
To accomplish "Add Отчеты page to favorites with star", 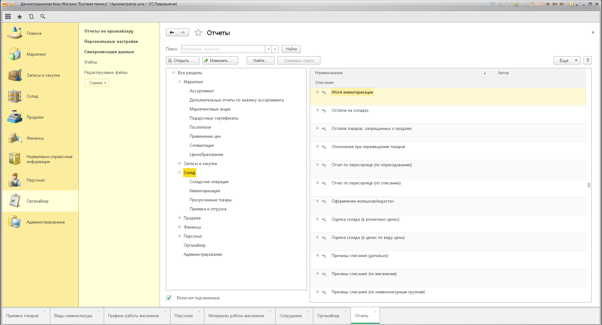I will [x=198, y=33].
